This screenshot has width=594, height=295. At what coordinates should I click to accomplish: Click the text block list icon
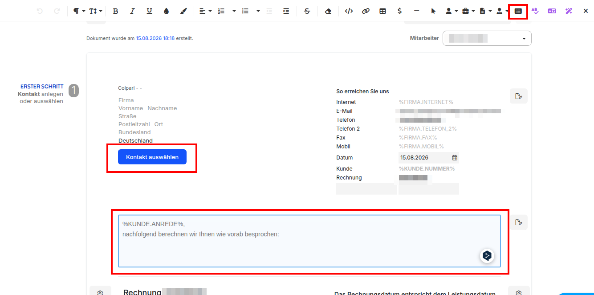[518, 11]
